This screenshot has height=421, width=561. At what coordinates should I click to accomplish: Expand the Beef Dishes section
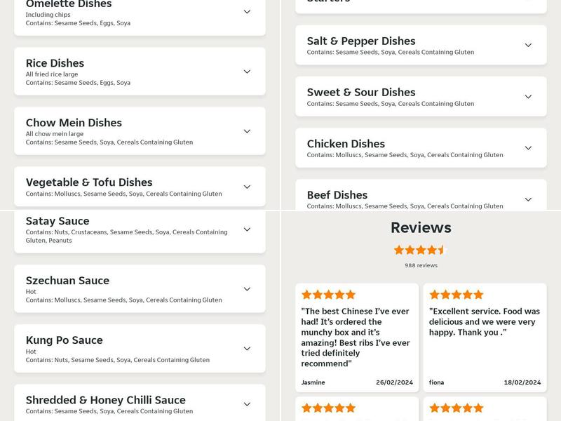click(x=529, y=200)
